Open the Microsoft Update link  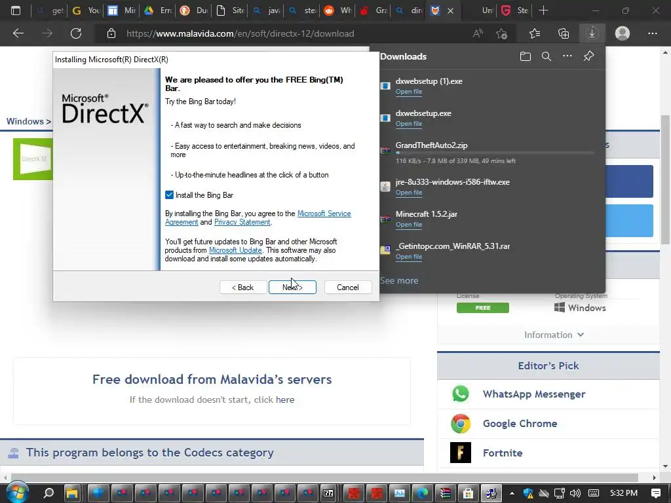(x=235, y=250)
